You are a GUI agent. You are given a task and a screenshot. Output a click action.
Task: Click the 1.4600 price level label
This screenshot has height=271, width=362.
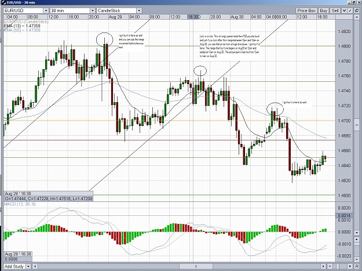coord(344,196)
